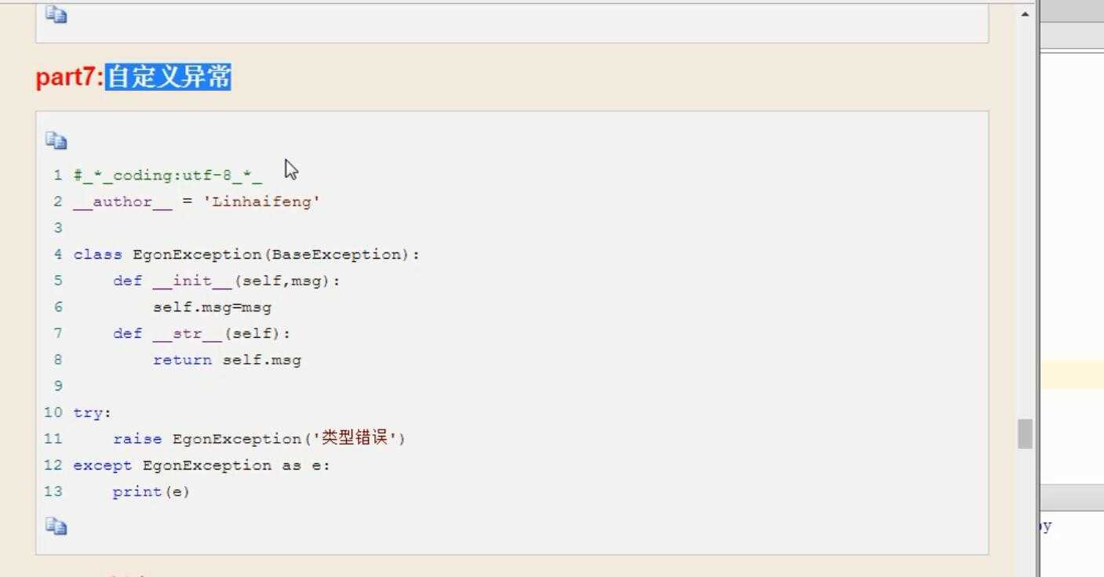This screenshot has height=577, width=1104.
Task: Click copy icon of the block above part7
Action: click(56, 14)
